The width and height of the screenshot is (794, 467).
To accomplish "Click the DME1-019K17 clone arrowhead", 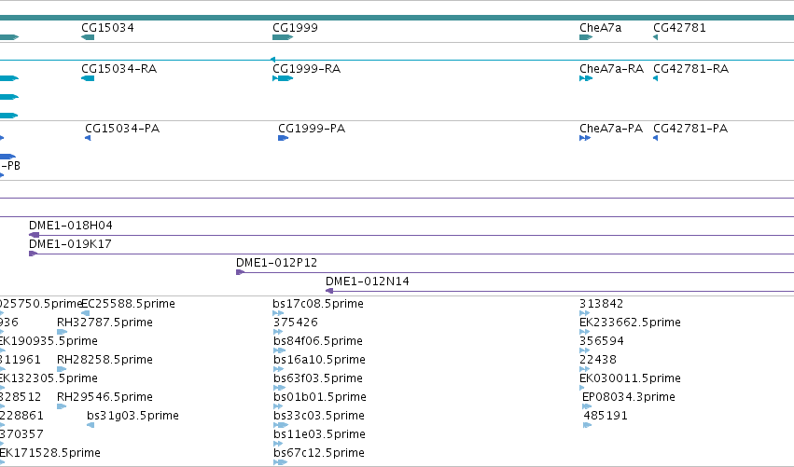I will [34, 254].
